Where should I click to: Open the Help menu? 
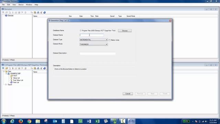(36, 4)
